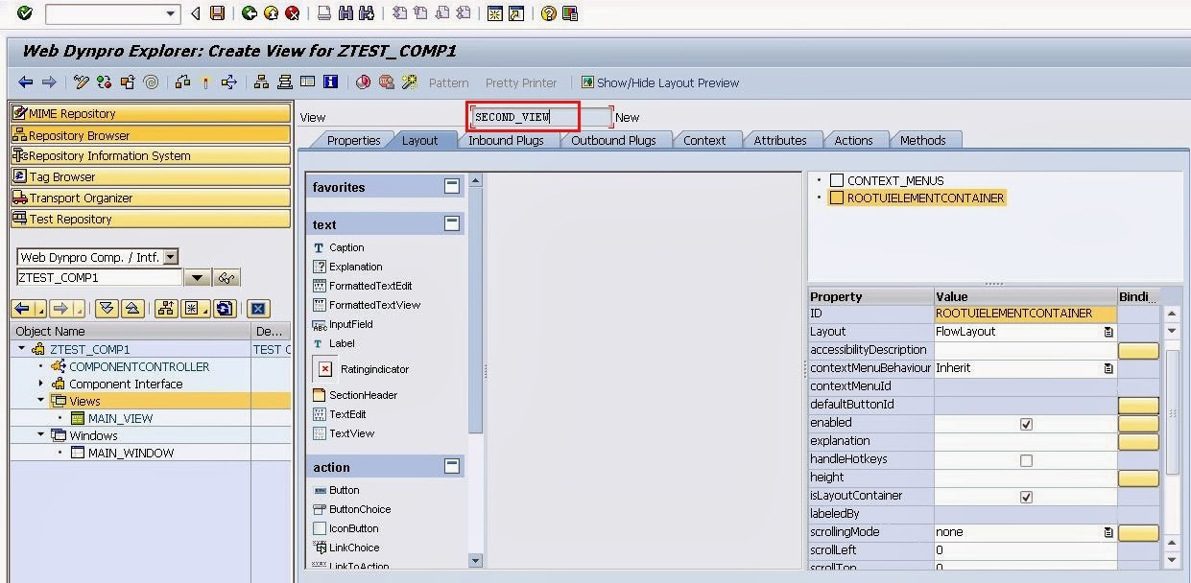Collapse the Windows tree node

tap(41, 434)
